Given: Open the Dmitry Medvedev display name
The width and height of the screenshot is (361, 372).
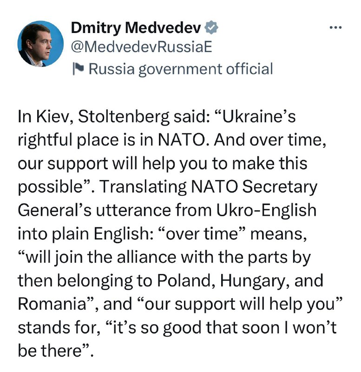Looking at the screenshot, I should [x=136, y=28].
